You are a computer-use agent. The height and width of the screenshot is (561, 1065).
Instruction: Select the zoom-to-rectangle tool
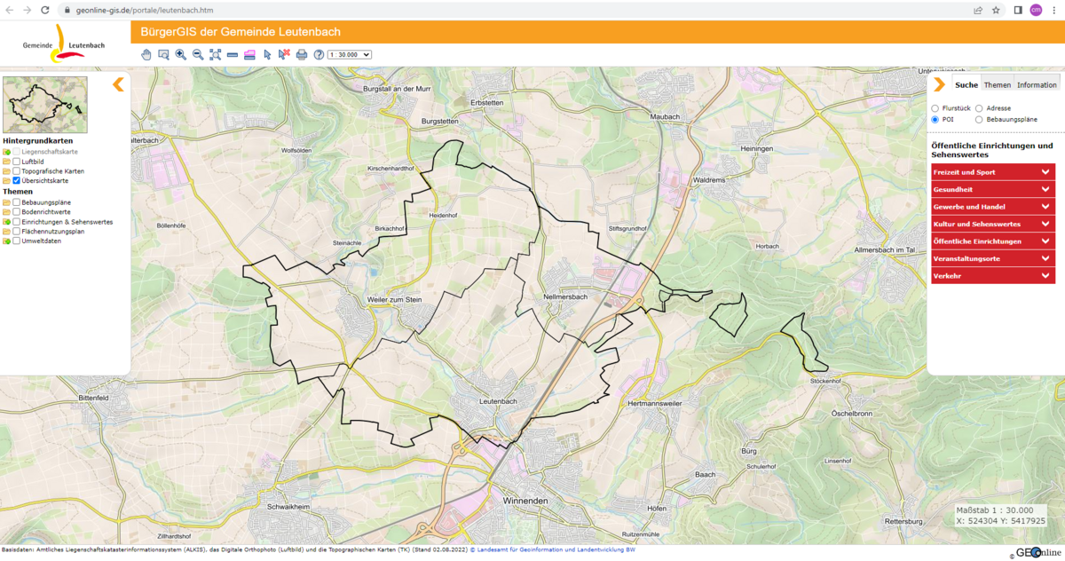163,54
